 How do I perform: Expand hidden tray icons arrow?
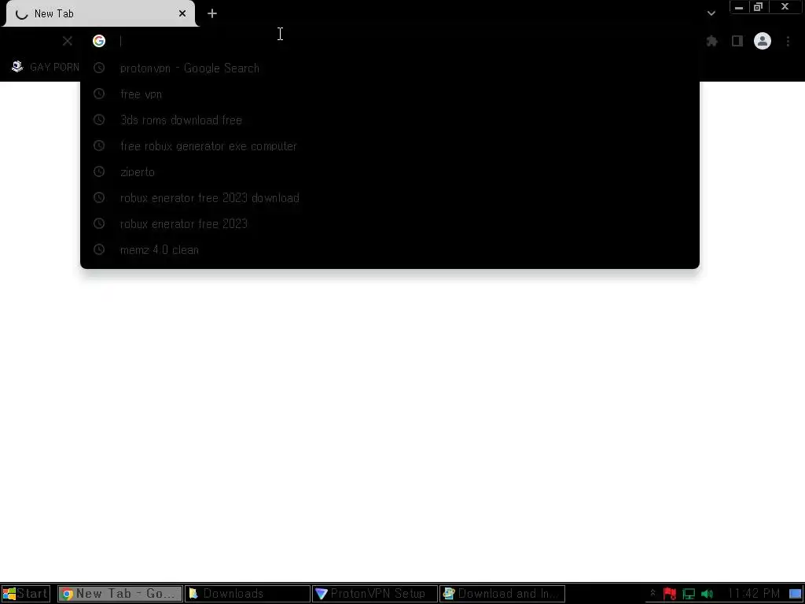tap(652, 594)
